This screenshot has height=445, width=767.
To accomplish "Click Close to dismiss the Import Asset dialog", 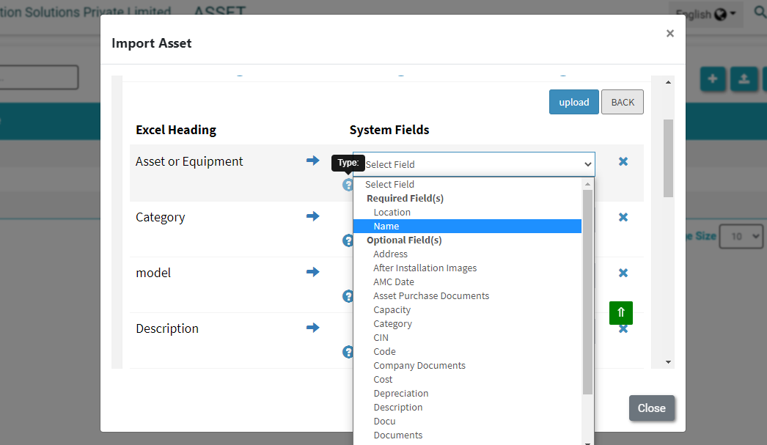I will 651,408.
